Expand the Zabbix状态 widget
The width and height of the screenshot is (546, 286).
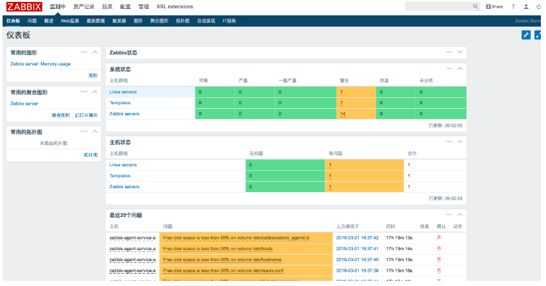(x=459, y=52)
